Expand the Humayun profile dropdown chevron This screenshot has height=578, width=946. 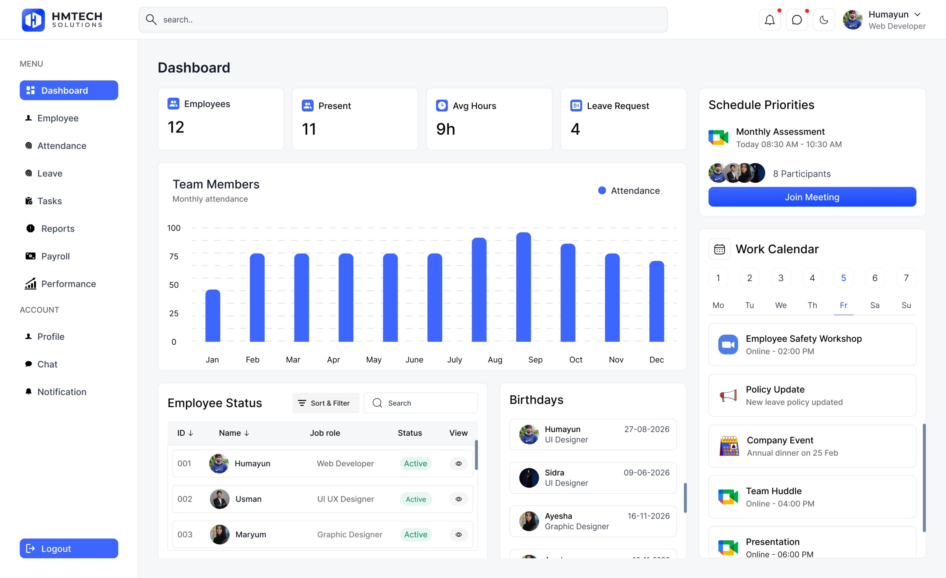click(x=917, y=14)
